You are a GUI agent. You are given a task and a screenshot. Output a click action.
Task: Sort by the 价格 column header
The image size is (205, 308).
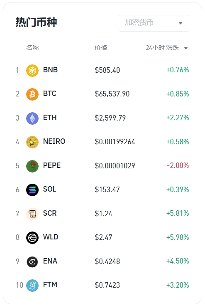[101, 47]
